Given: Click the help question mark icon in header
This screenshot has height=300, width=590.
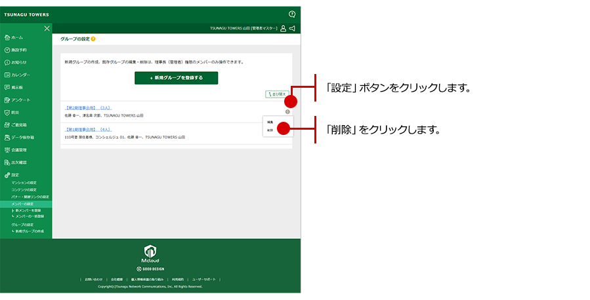Looking at the screenshot, I should (292, 14).
